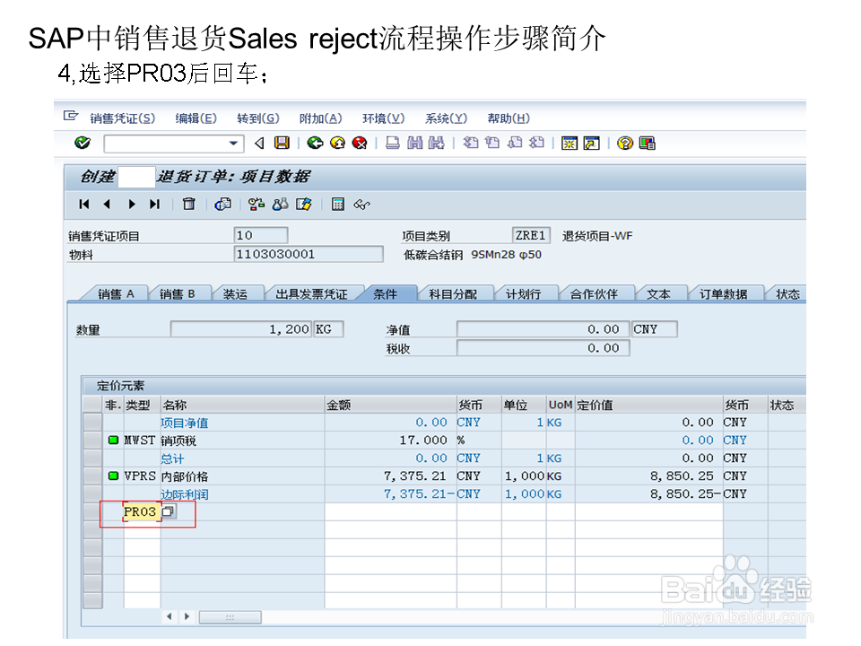Save the return order with the diskette icon
This screenshot has width=861, height=646.
point(282,144)
